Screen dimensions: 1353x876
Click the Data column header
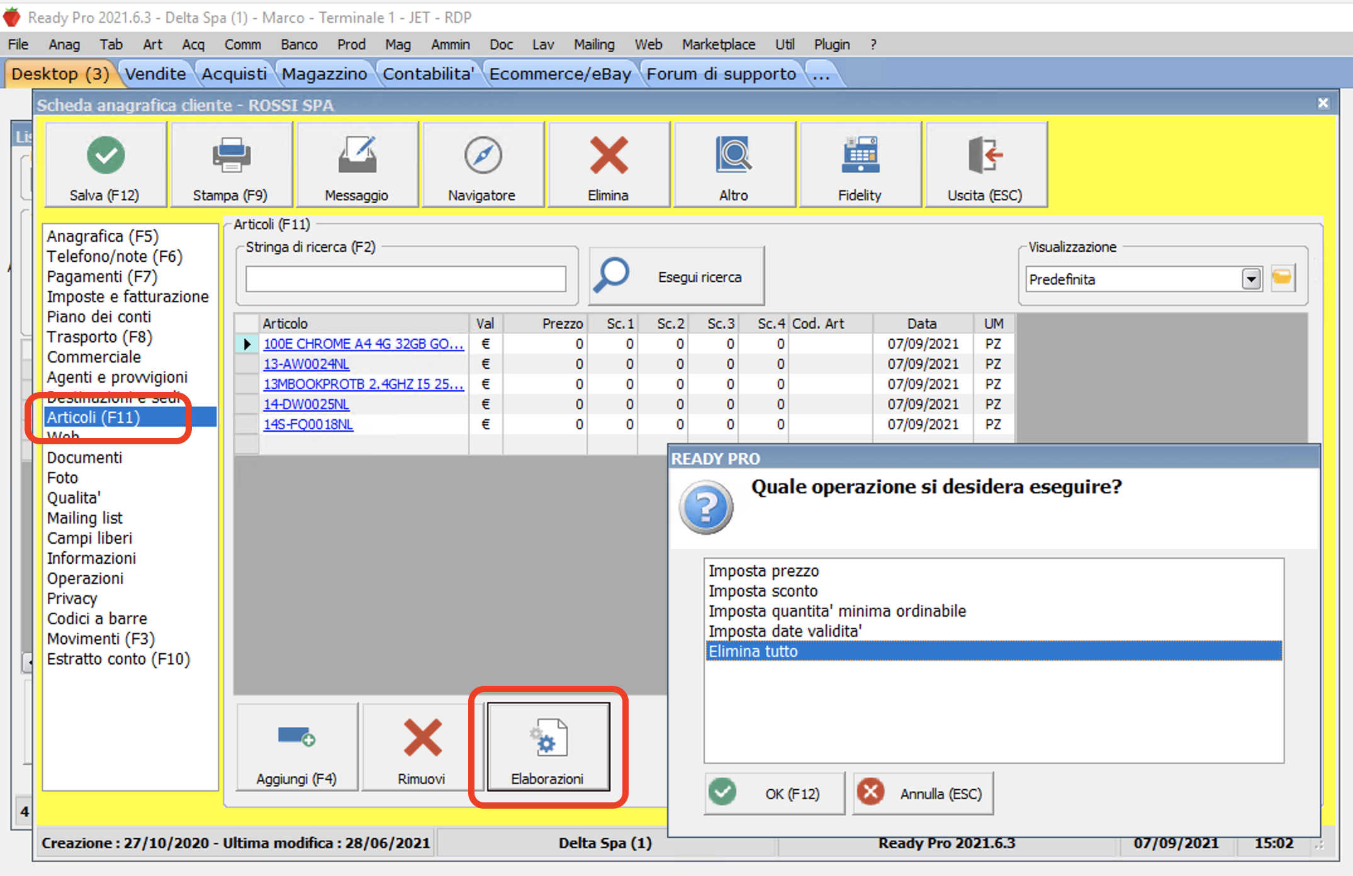(923, 323)
